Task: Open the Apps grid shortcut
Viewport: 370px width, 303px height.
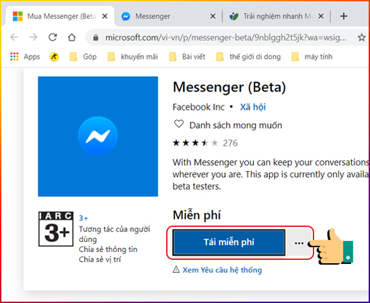Action: 25,57
